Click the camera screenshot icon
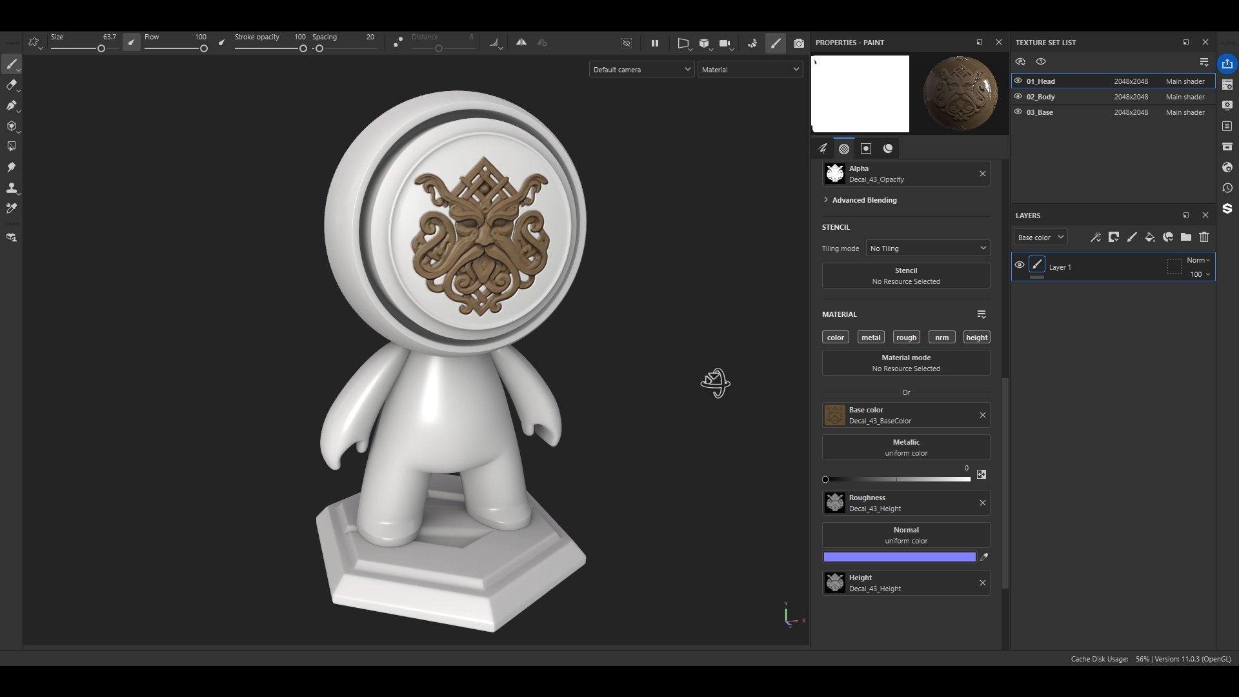 799,43
